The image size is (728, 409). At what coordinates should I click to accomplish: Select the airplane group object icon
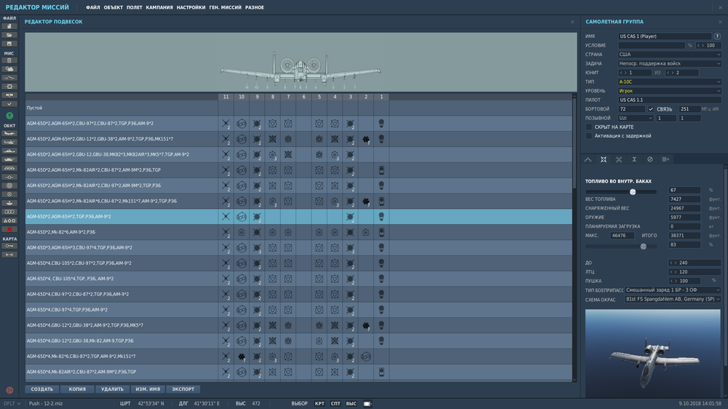(x=9, y=133)
